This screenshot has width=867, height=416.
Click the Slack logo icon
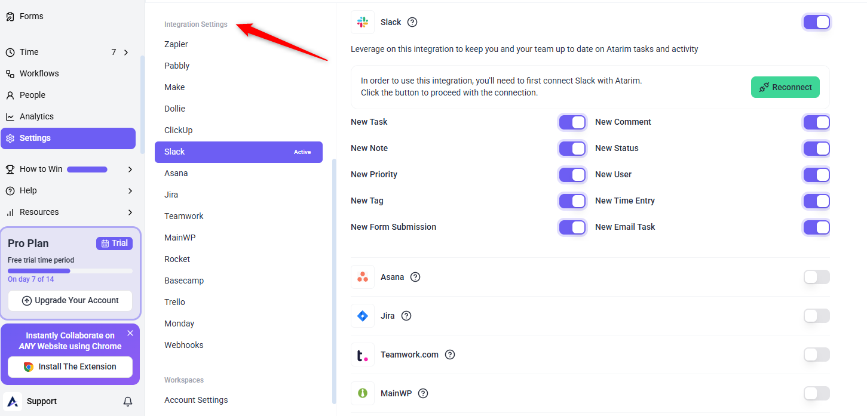pyautogui.click(x=363, y=22)
